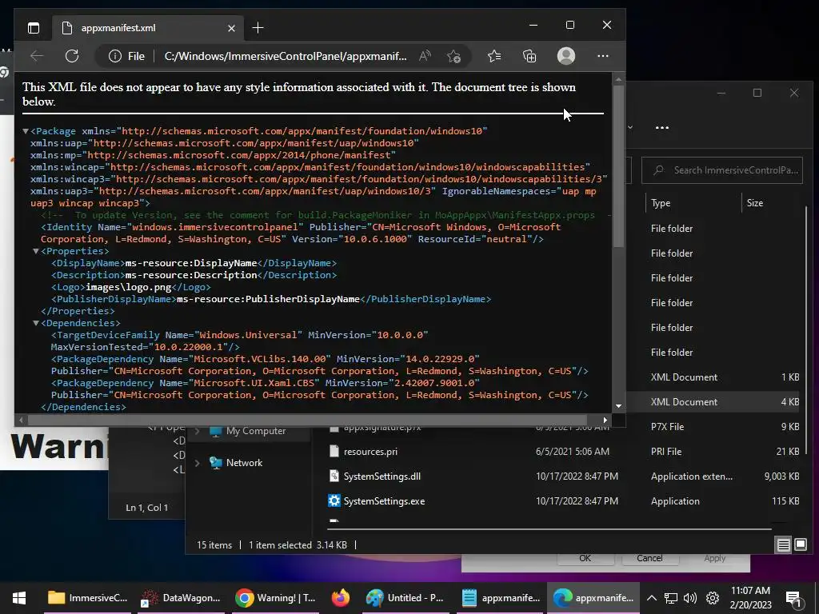Collapse the Properties XML node
The width and height of the screenshot is (819, 614).
pos(35,251)
